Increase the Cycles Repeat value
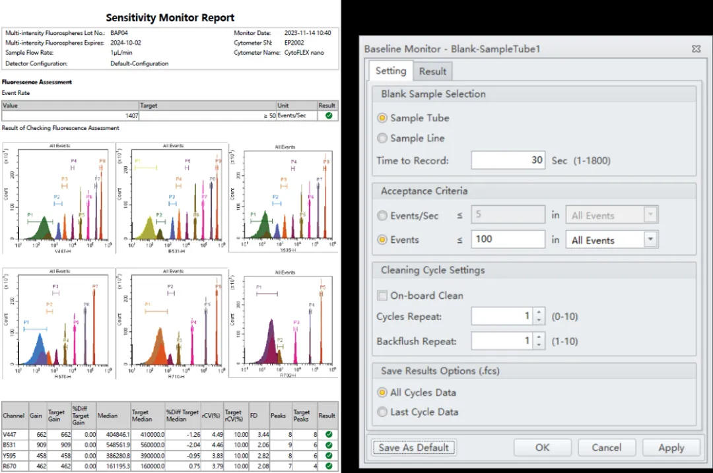The height and width of the screenshot is (473, 713). (x=539, y=313)
